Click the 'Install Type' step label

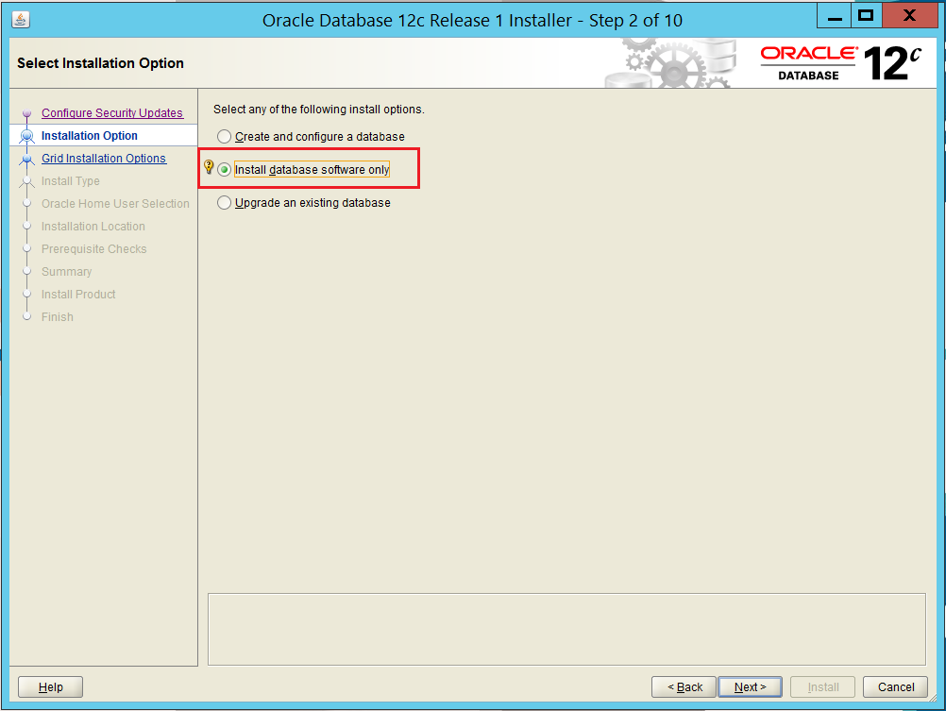[x=71, y=181]
